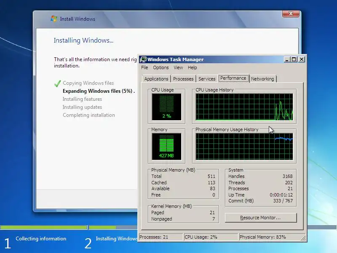Image resolution: width=337 pixels, height=253 pixels.
Task: Click the CPU Usage gauge showing 2 %
Action: tap(166, 107)
